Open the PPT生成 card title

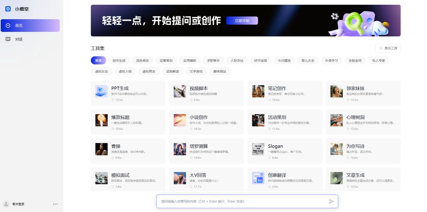point(120,89)
